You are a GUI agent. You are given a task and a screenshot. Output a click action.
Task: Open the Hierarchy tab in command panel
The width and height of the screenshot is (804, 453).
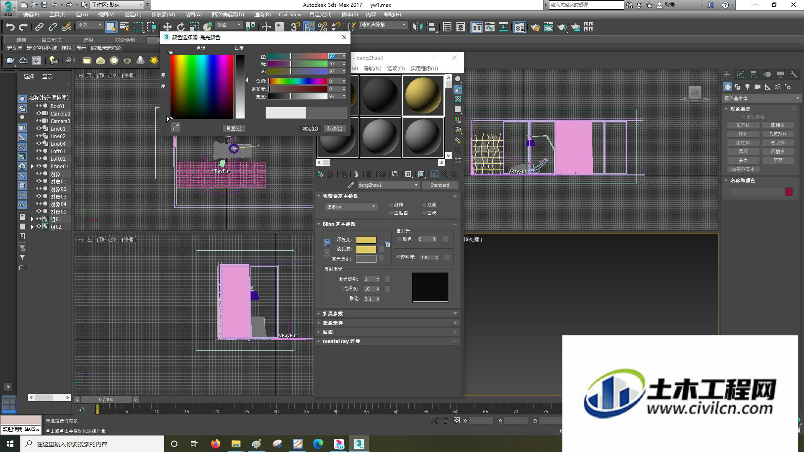click(x=754, y=75)
